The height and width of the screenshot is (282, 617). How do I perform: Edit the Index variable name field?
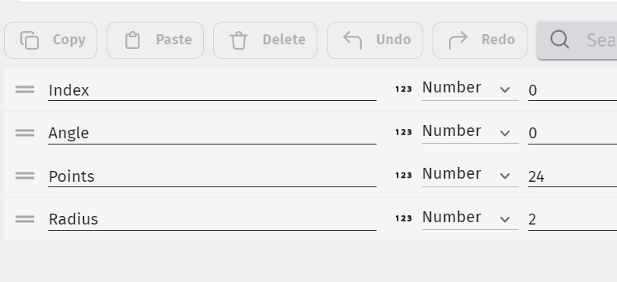point(212,90)
